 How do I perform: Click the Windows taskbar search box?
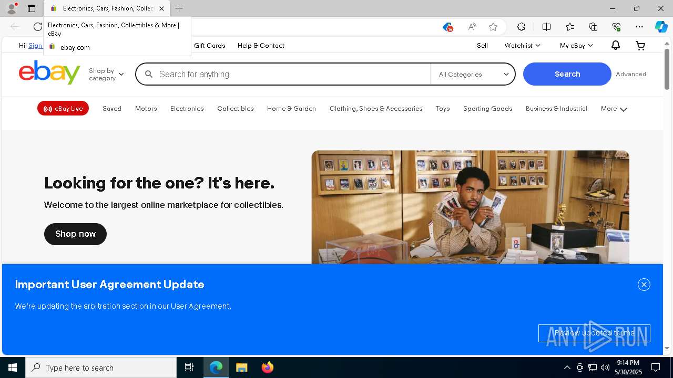(x=101, y=367)
